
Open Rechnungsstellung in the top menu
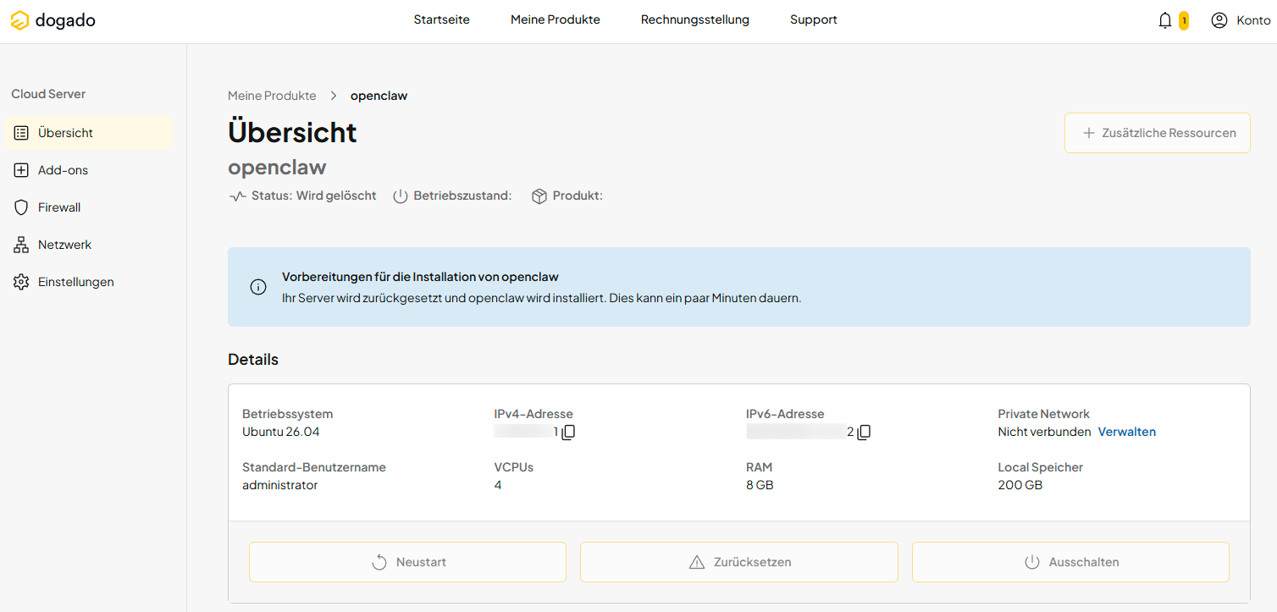pyautogui.click(x=694, y=19)
